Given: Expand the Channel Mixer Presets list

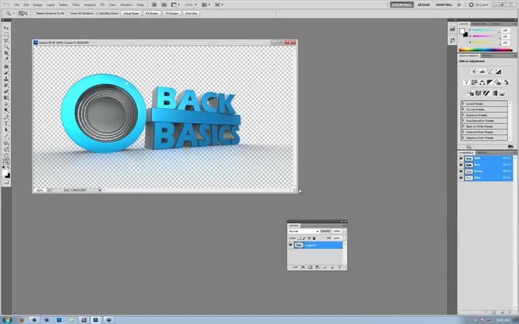Looking at the screenshot, I should tap(463, 132).
